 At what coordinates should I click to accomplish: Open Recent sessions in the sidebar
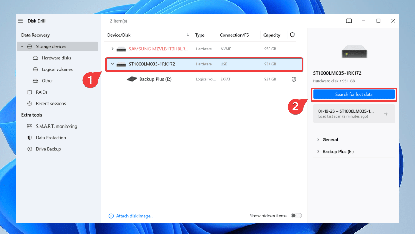(51, 103)
